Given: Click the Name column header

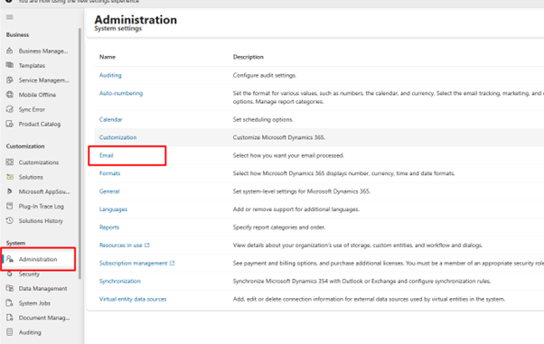Looking at the screenshot, I should click(x=108, y=57).
